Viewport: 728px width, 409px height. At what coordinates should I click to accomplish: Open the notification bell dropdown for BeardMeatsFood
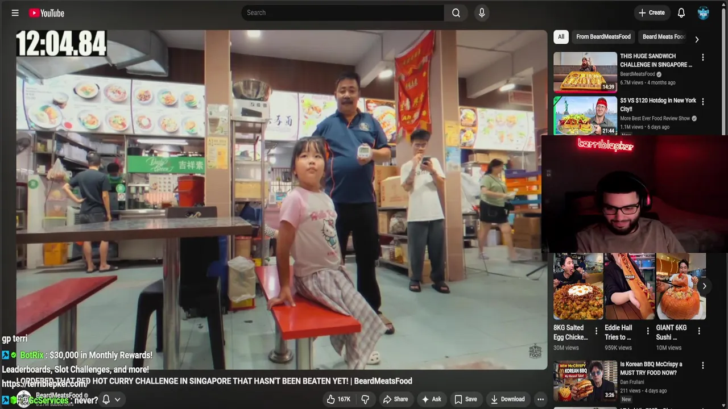click(111, 399)
